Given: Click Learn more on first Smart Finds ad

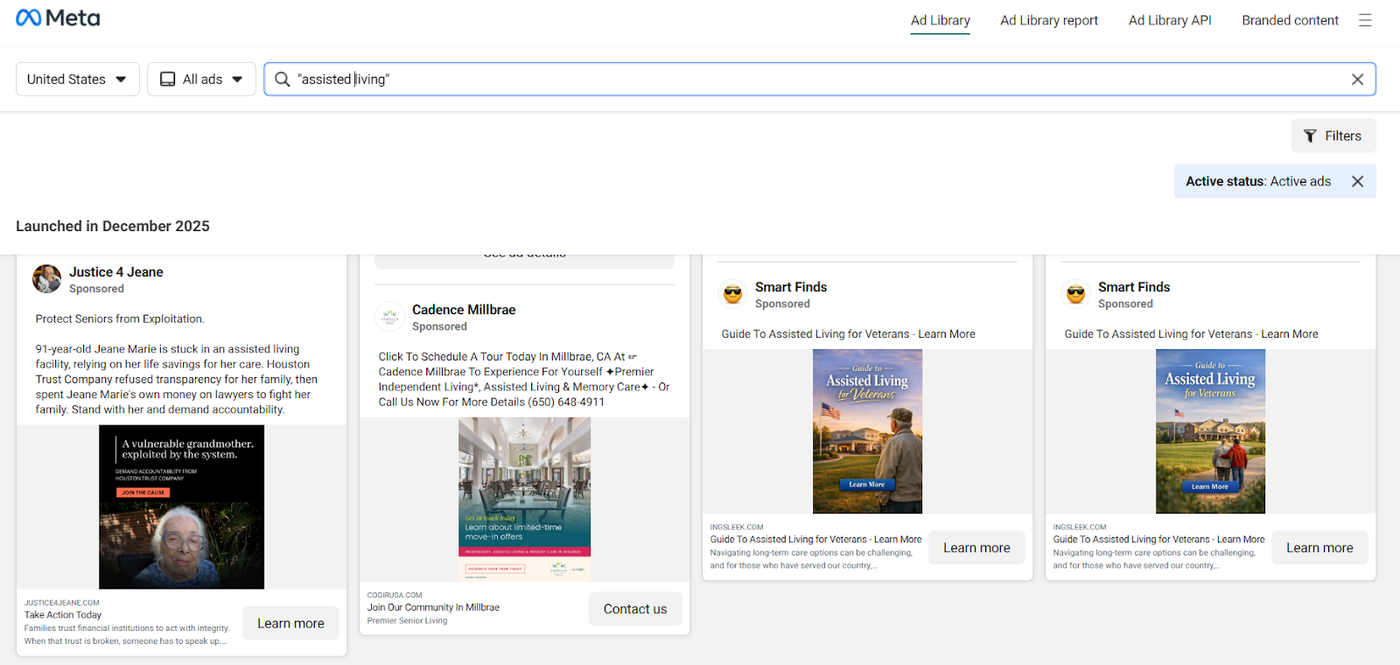Looking at the screenshot, I should coord(976,548).
